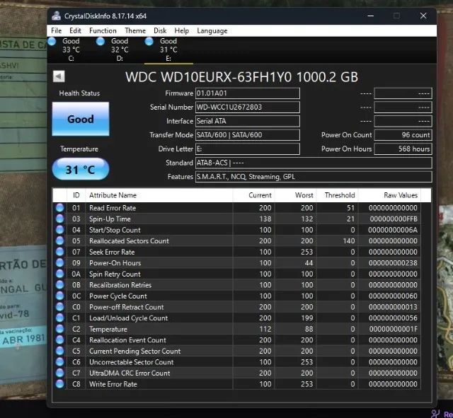Click status orb of Read Error Rate row
This screenshot has height=418, width=453.
tap(59, 207)
